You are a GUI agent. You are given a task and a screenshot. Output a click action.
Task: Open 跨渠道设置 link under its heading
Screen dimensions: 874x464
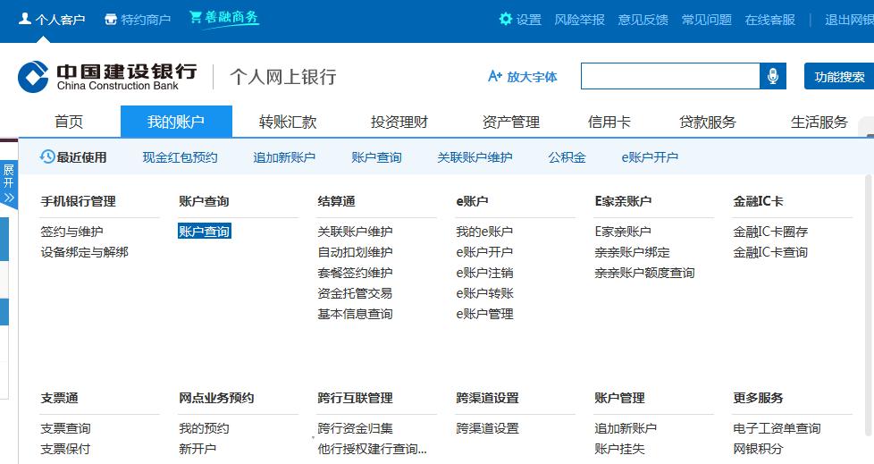[487, 428]
